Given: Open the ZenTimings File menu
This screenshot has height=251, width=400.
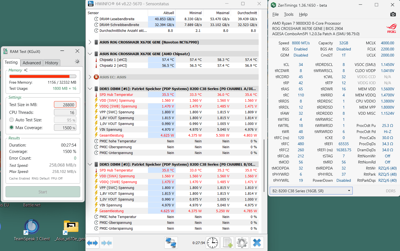Looking at the screenshot, I should click(276, 14).
